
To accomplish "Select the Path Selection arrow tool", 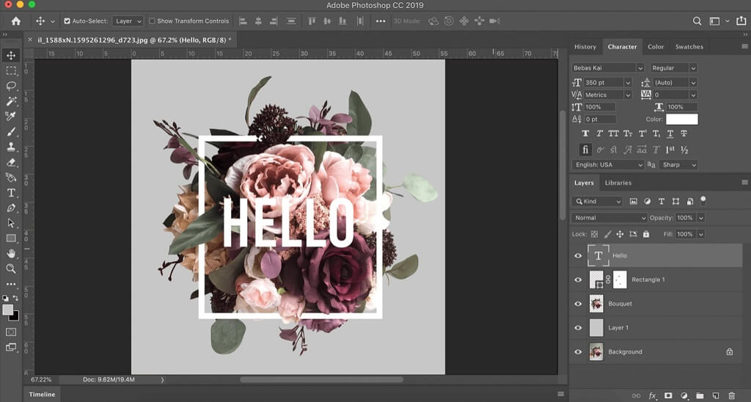I will (11, 223).
